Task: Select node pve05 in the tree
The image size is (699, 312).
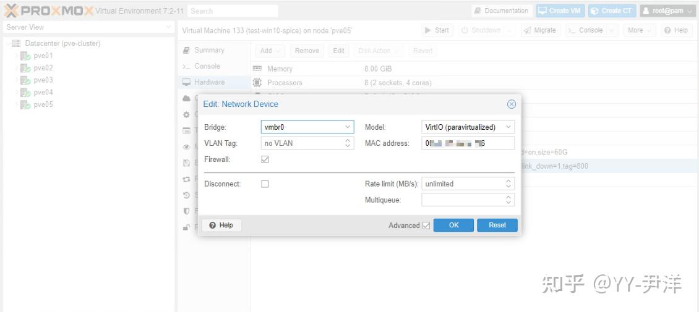Action: tap(43, 104)
